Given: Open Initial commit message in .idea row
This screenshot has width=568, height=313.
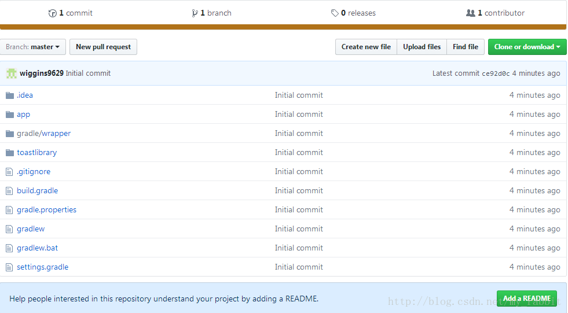Looking at the screenshot, I should pos(299,95).
